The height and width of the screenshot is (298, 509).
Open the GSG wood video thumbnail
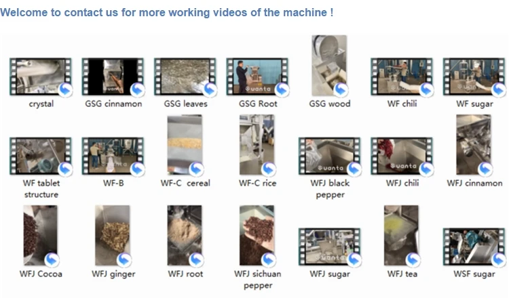click(329, 66)
